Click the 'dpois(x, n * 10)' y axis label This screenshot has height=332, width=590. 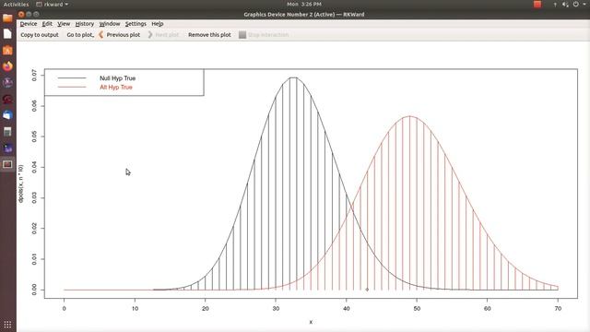(20, 184)
